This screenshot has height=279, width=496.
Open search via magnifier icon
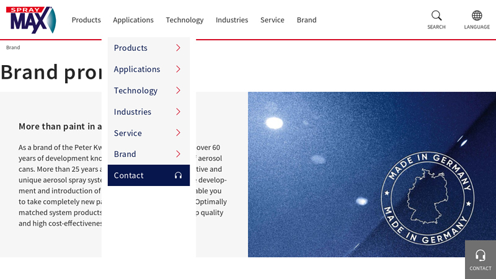tap(436, 16)
